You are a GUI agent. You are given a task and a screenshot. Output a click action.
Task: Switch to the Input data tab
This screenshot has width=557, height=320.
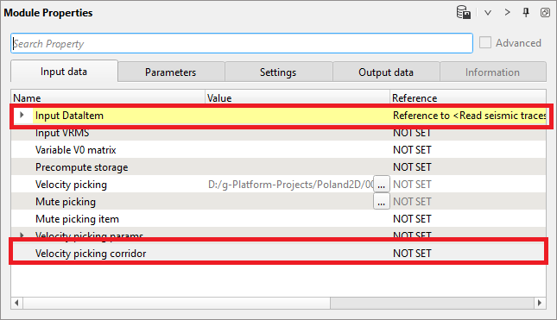[x=64, y=72]
